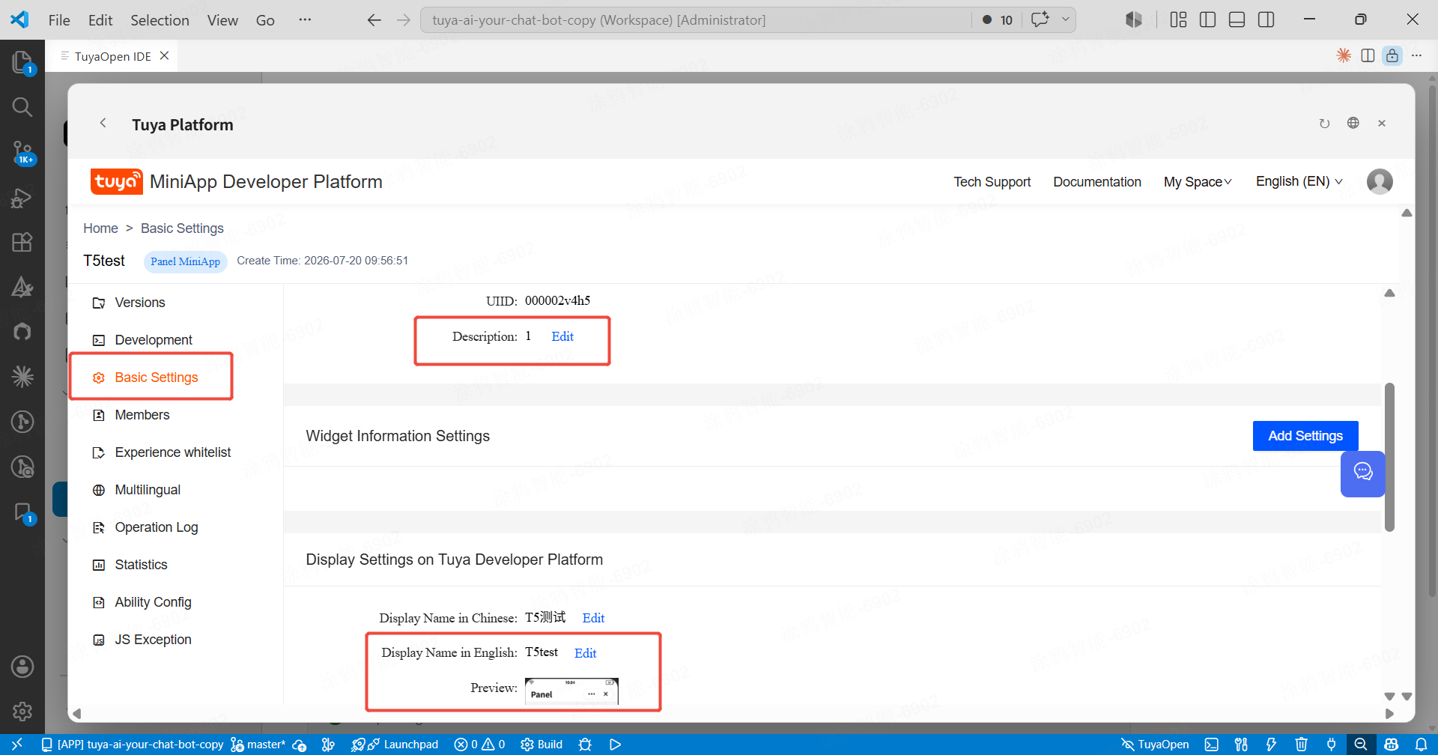The width and height of the screenshot is (1438, 755).
Task: Open Members in the sidebar
Action: tap(142, 415)
